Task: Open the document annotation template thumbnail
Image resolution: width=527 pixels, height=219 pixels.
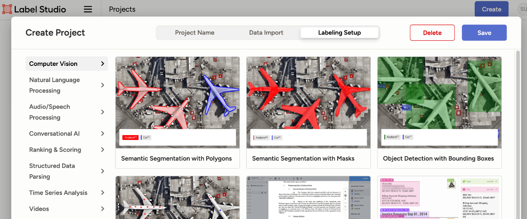Action: pyautogui.click(x=308, y=198)
